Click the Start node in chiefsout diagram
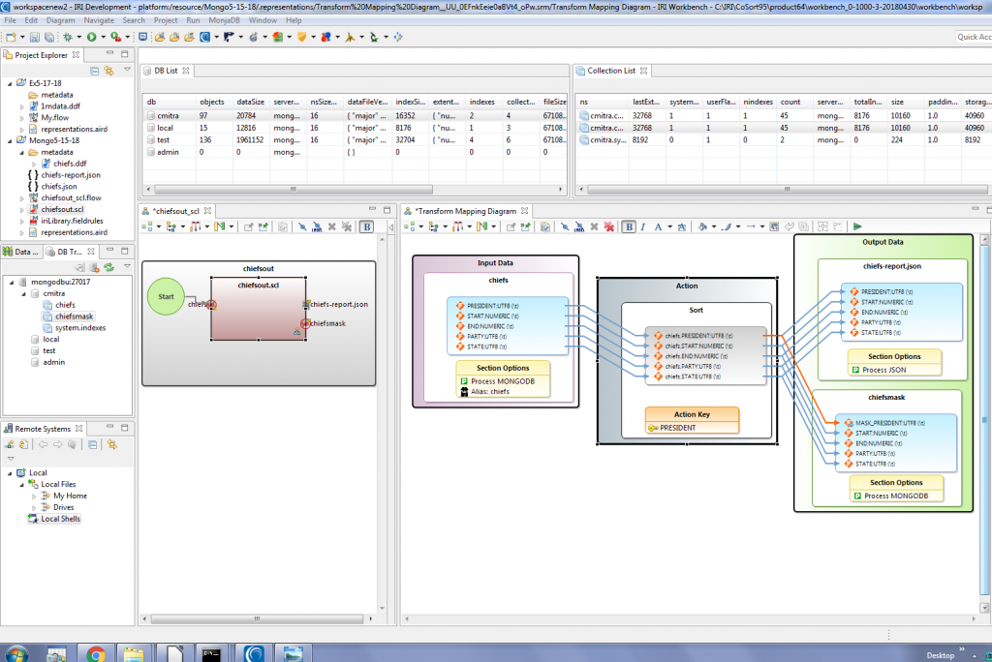992x662 pixels. [166, 296]
